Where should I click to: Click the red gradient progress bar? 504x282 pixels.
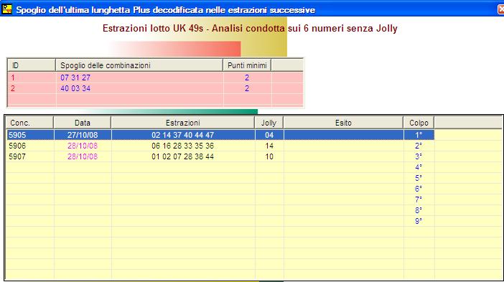coord(174,49)
